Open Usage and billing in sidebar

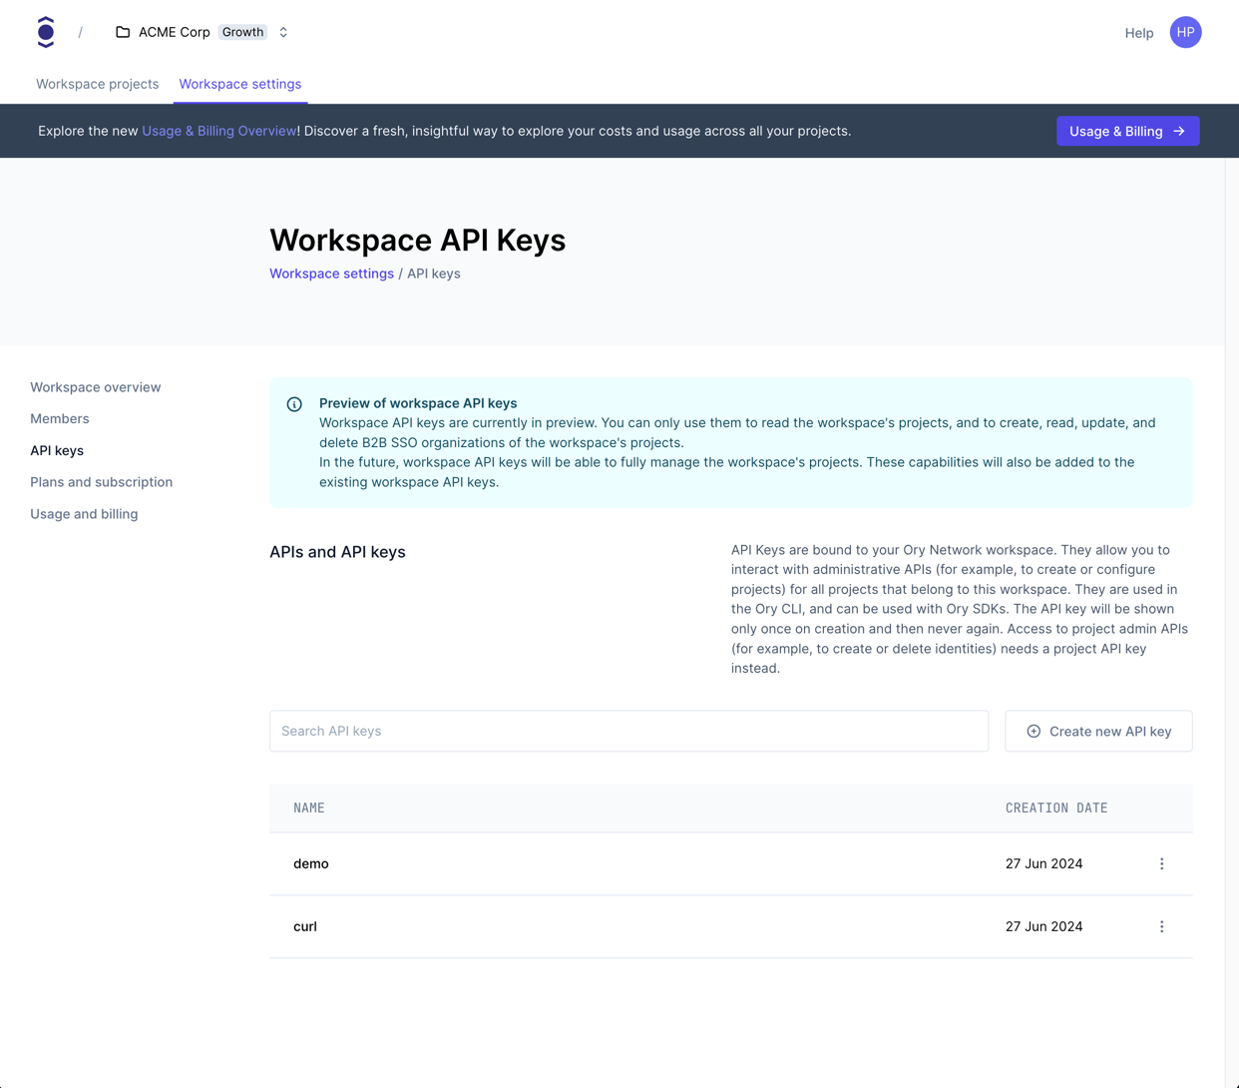[x=84, y=514]
